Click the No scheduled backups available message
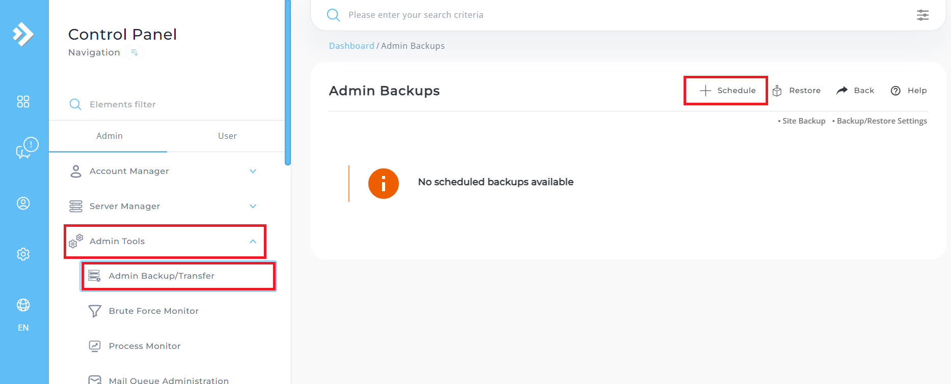Screen dimensions: 951x384 point(496,182)
